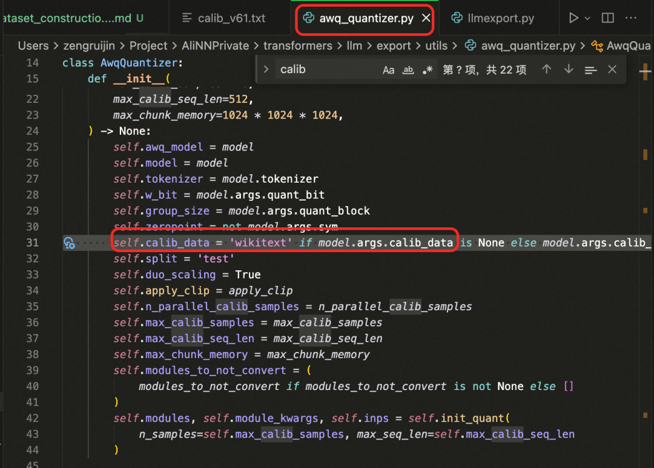Viewport: 654px width, 468px height.
Task: Click the code action sparkle icon on line 31
Action: pyautogui.click(x=69, y=242)
